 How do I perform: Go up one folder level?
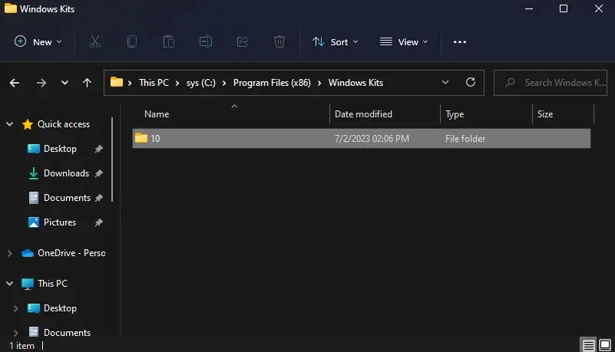tap(87, 83)
